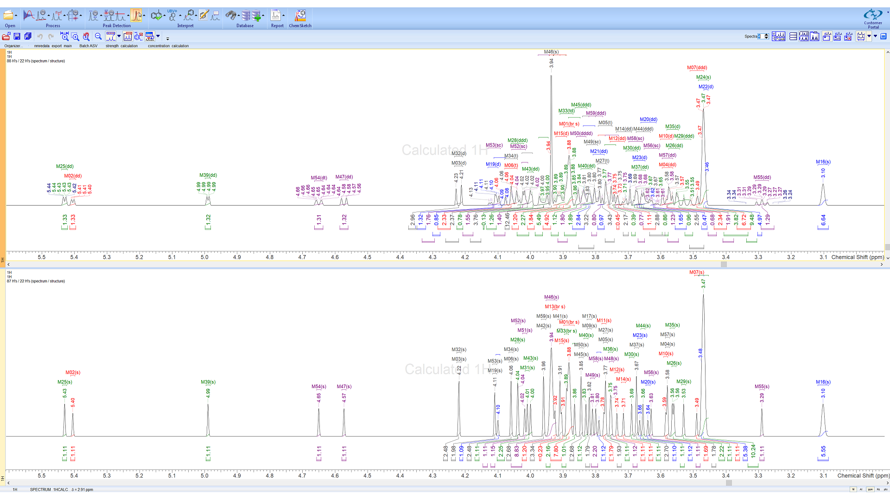Toggle the AI option in the status bar

tap(861, 489)
